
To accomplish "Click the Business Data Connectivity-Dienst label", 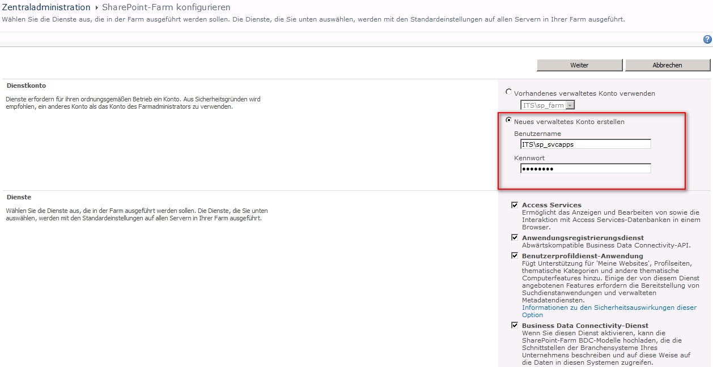I will pos(585,326).
